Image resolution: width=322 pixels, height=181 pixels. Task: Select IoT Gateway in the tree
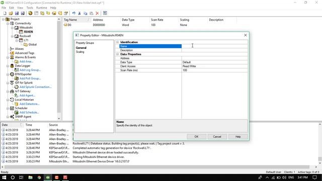click(x=23, y=91)
